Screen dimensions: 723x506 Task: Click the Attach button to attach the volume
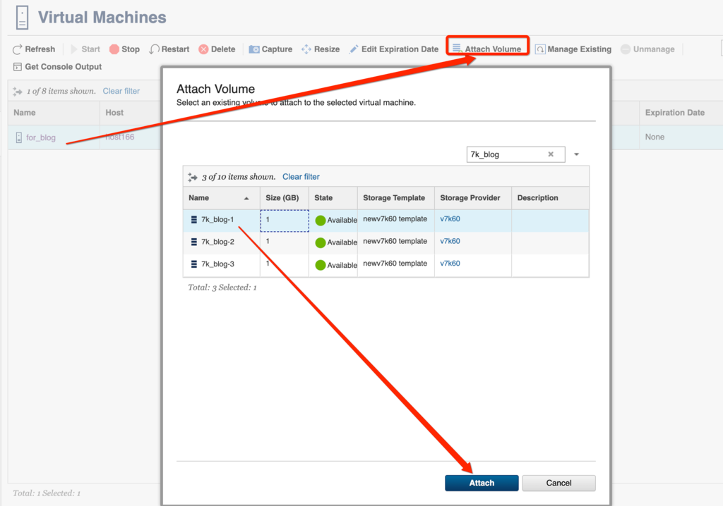click(482, 483)
